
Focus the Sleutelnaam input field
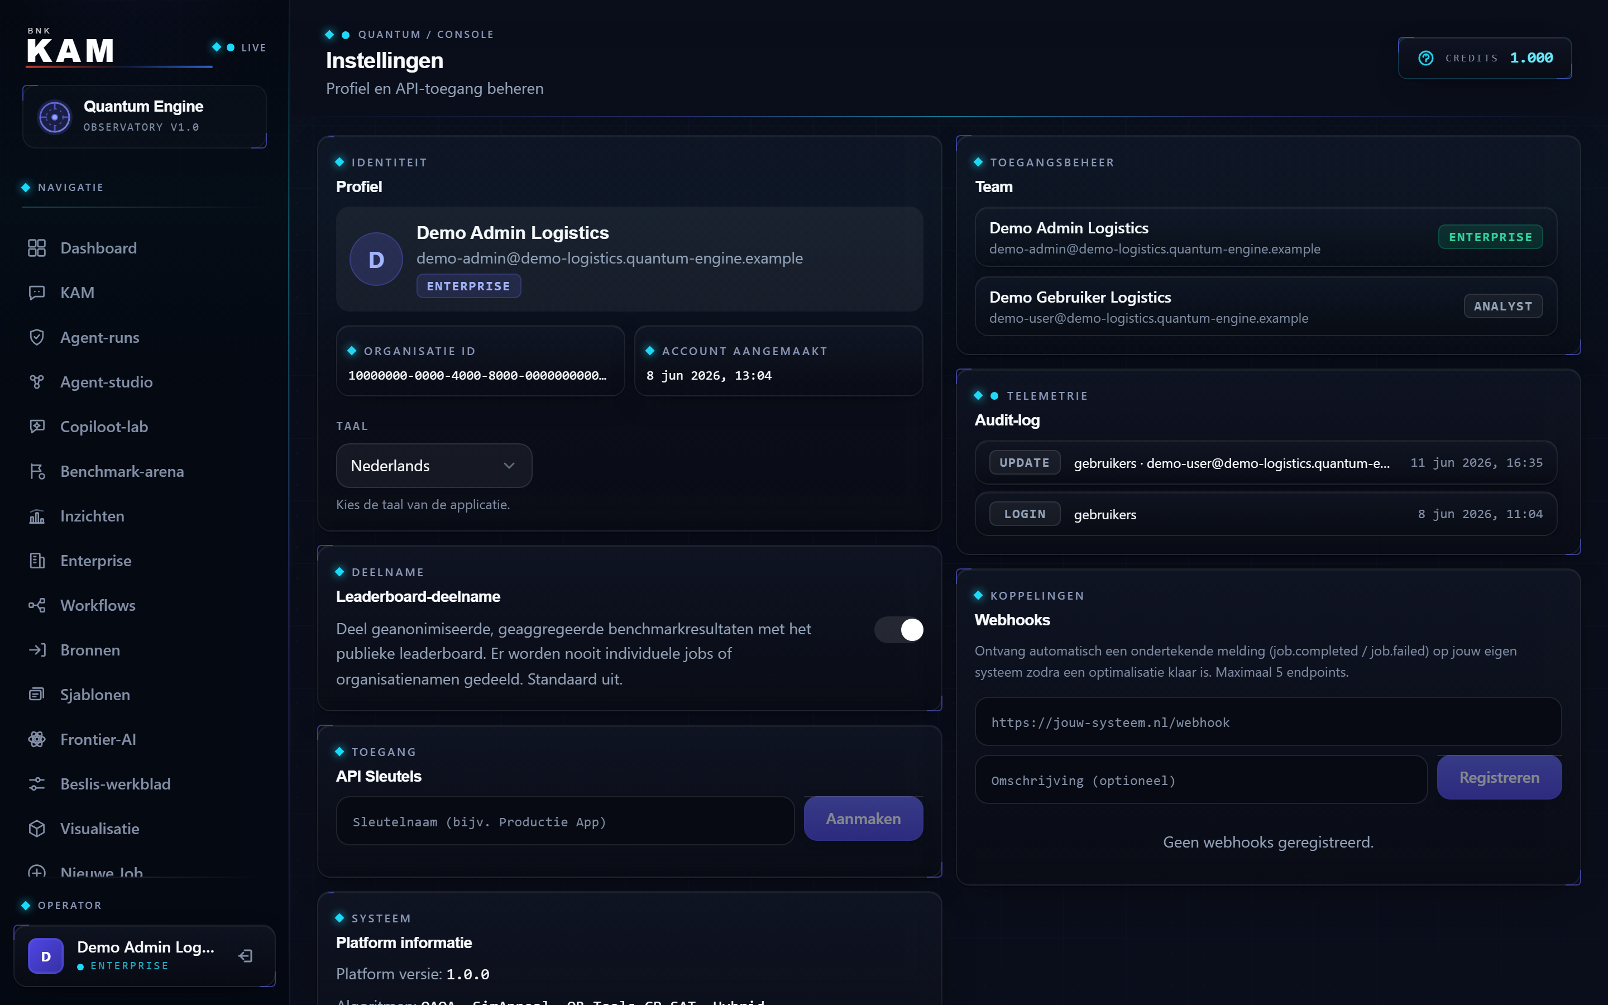(x=565, y=821)
